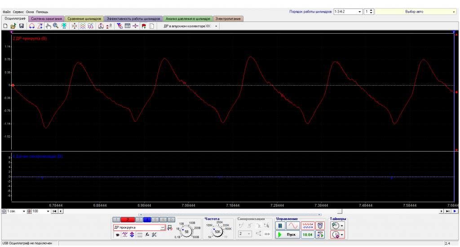
Task: Open the Сервис menu
Action: click(x=18, y=12)
